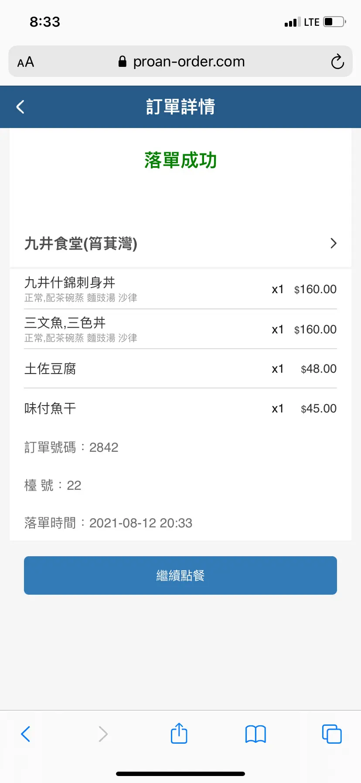Tap the lock icon in address bar
Screen dimensions: 361x783
pos(123,62)
